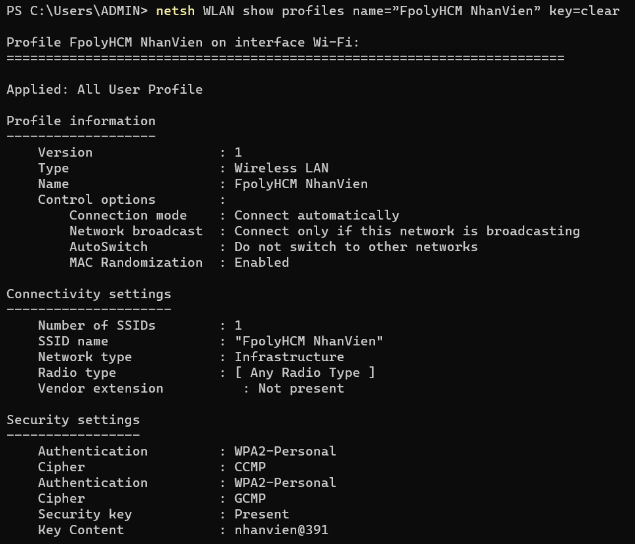Click the 'CCMP' cipher value

tap(250, 467)
